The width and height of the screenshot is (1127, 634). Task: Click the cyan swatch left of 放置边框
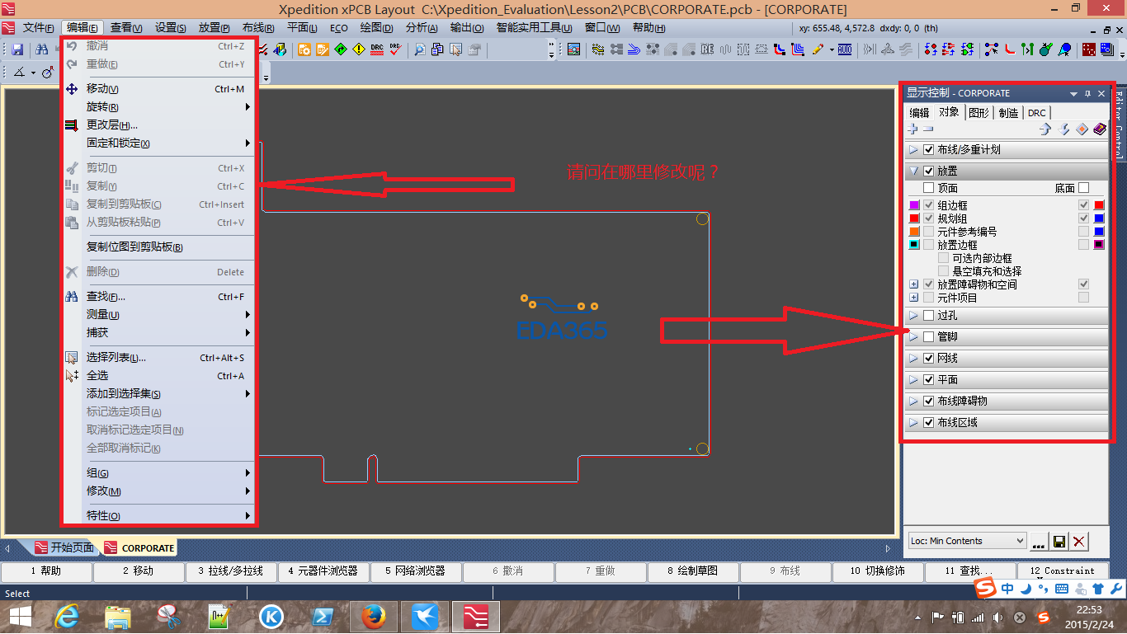[914, 245]
